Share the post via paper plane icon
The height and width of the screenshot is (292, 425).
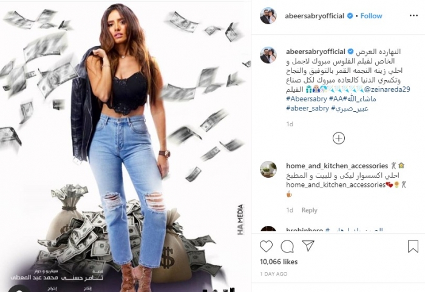coord(308,246)
